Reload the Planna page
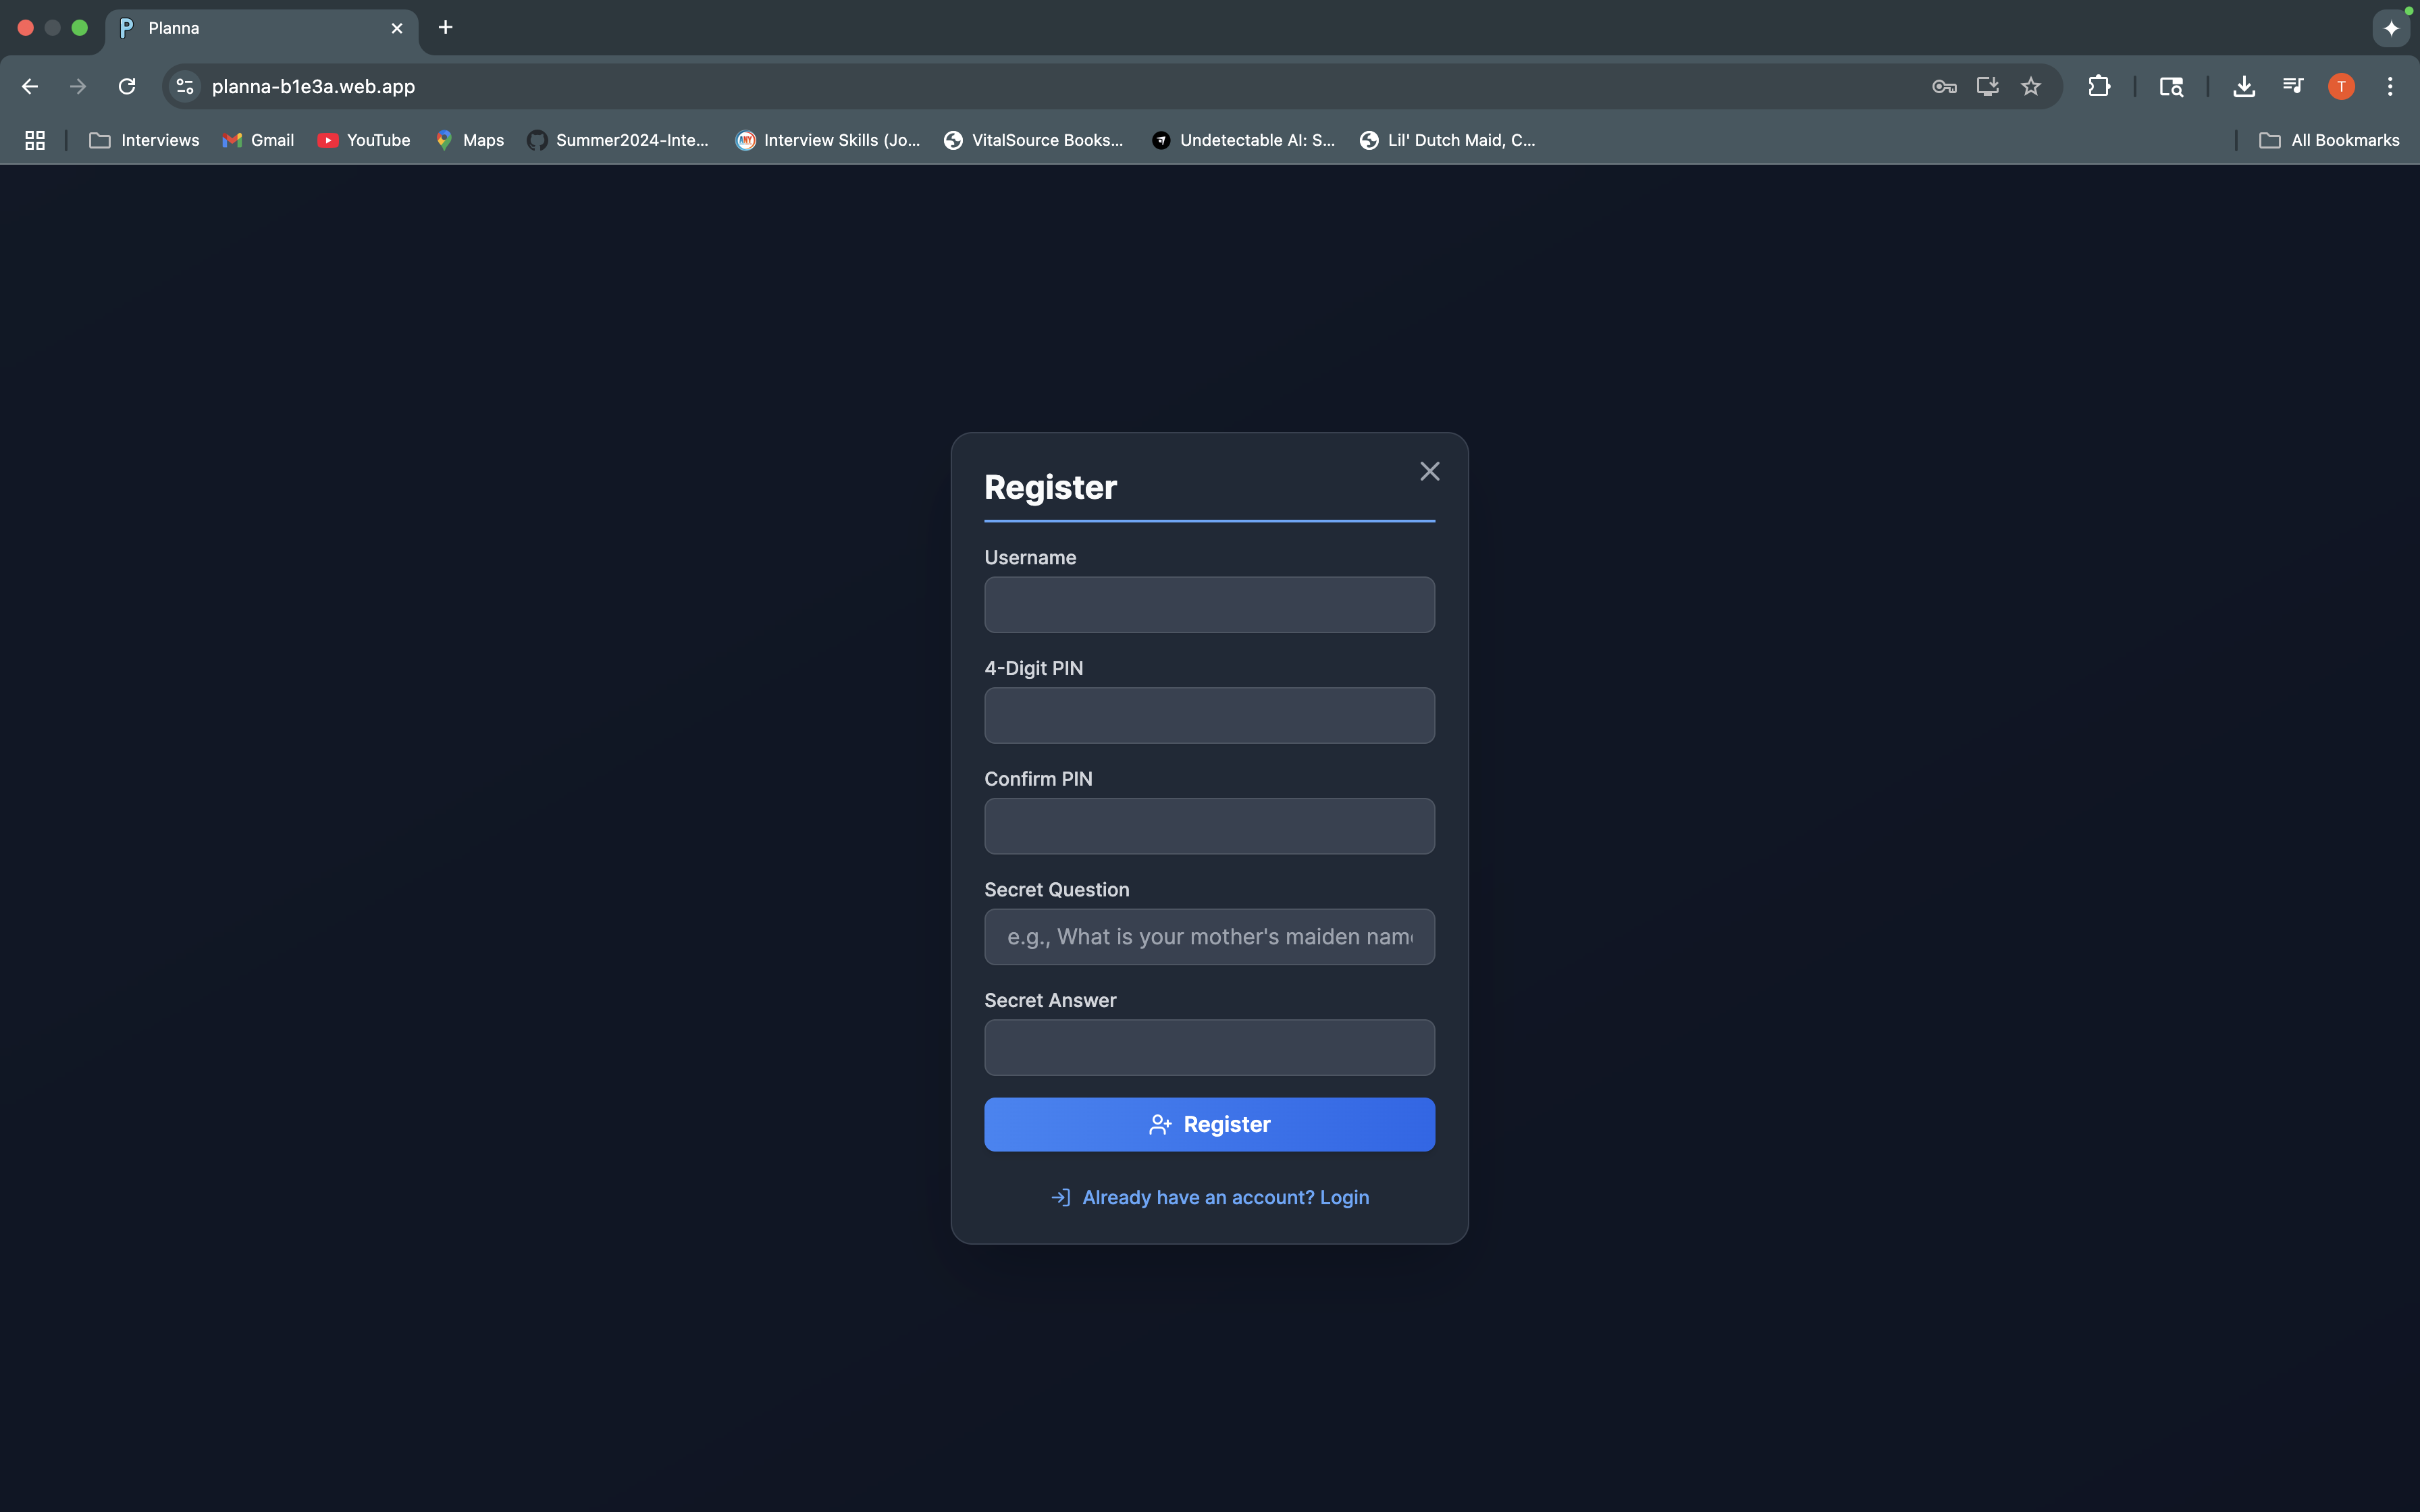 click(x=127, y=86)
